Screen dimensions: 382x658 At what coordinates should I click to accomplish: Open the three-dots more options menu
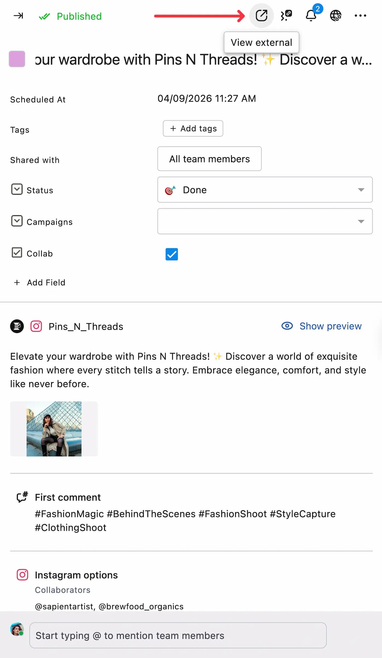point(360,16)
